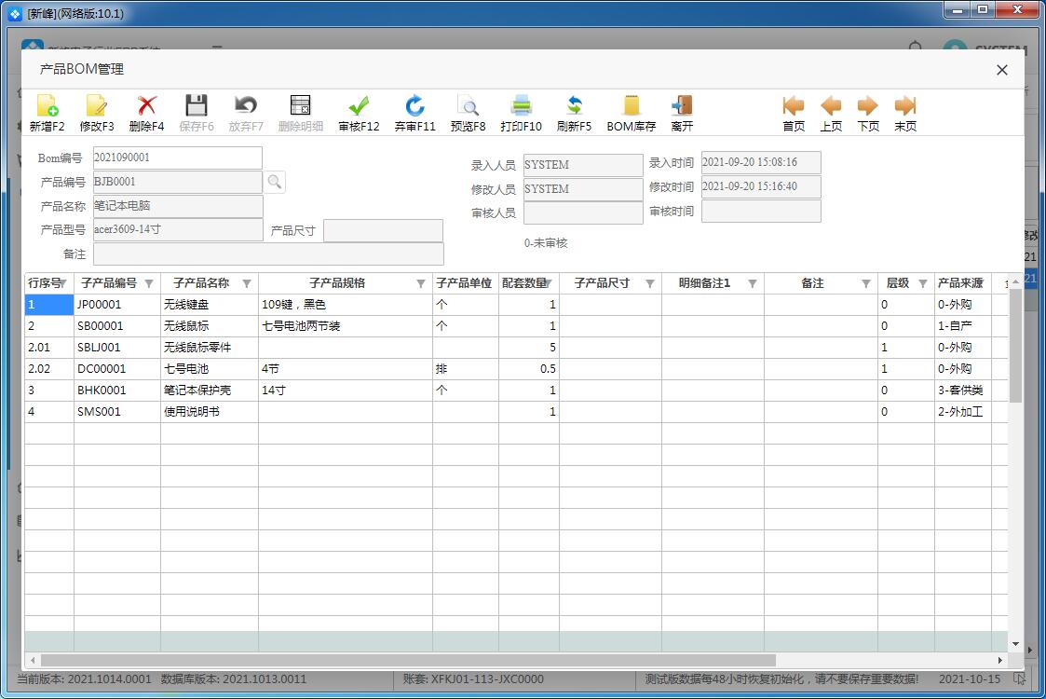Click the 删除明细 delete detail icon
This screenshot has width=1046, height=699.
300,105
